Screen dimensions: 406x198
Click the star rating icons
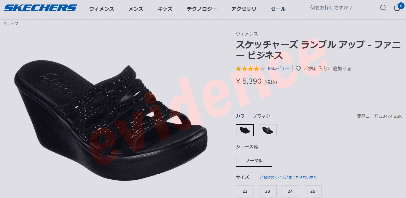point(250,69)
